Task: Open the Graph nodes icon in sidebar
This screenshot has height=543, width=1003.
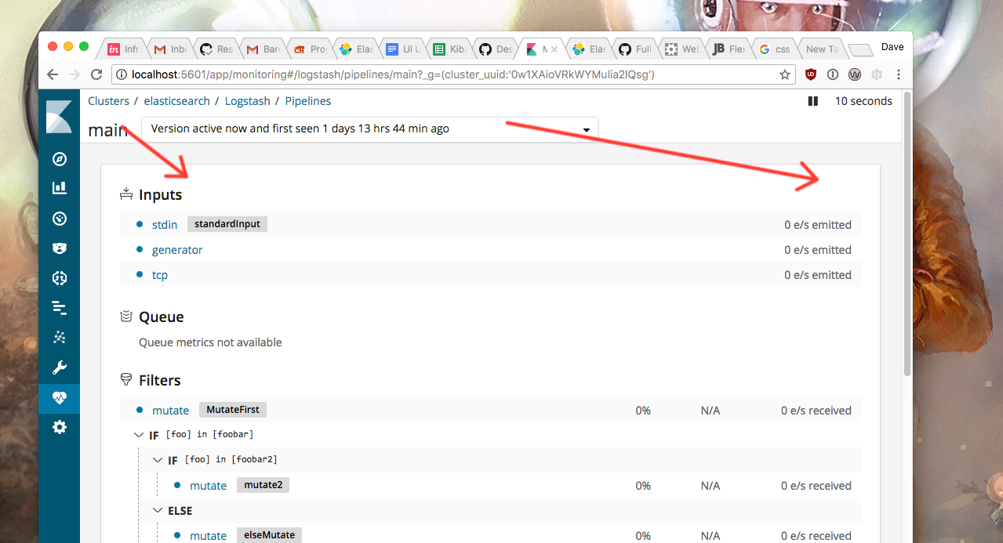Action: [60, 338]
